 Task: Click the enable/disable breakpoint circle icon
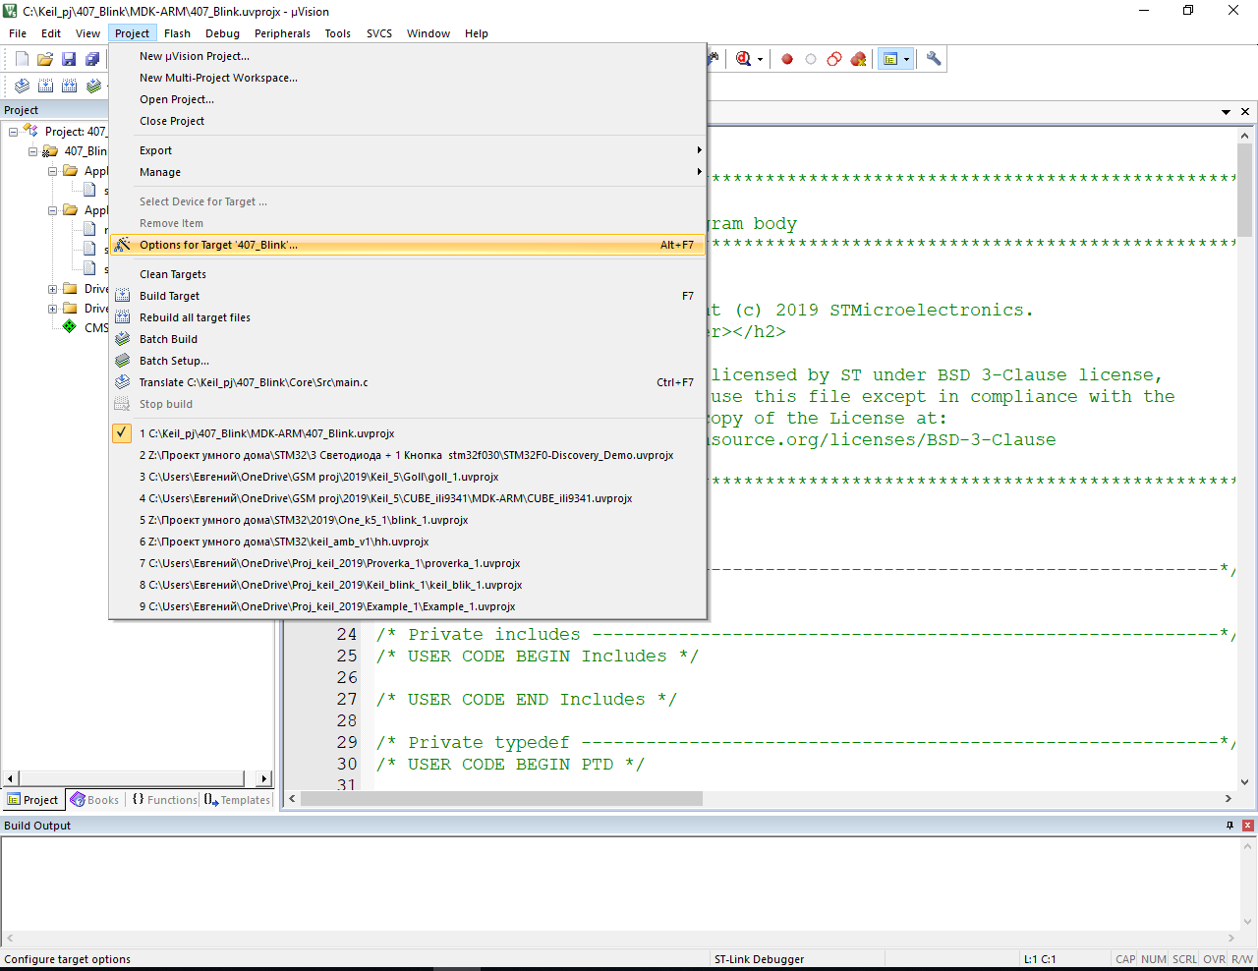coord(811,59)
